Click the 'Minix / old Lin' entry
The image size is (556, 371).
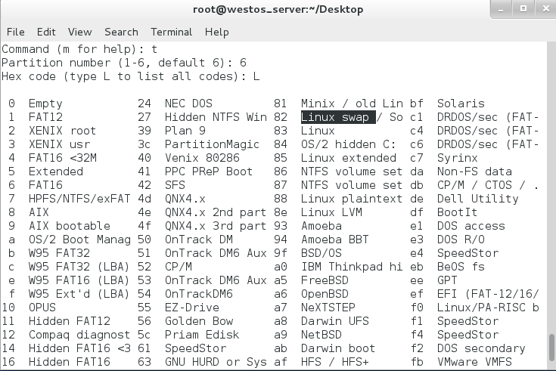352,104
